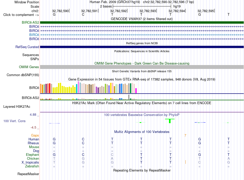Image resolution: width=244 pixels, height=180 pixels.
Task: Click the SNPs track label
Action: [35, 59]
